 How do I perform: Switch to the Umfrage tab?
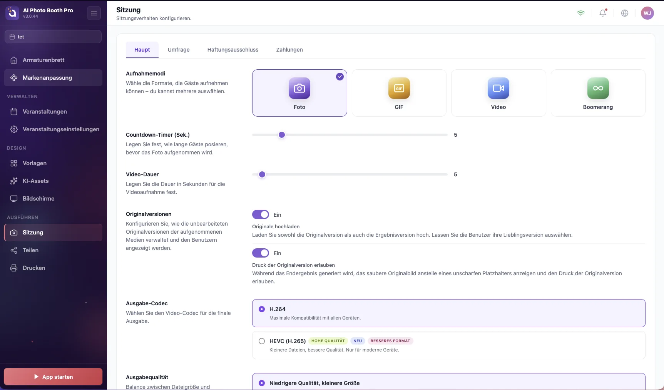pyautogui.click(x=179, y=50)
